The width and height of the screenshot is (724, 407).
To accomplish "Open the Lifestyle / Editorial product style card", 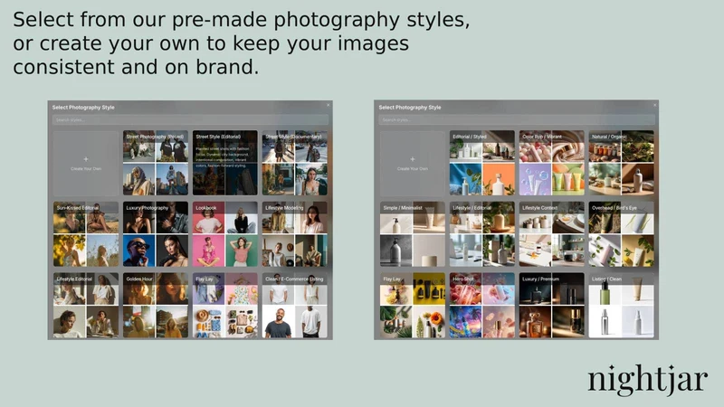I will (482, 234).
